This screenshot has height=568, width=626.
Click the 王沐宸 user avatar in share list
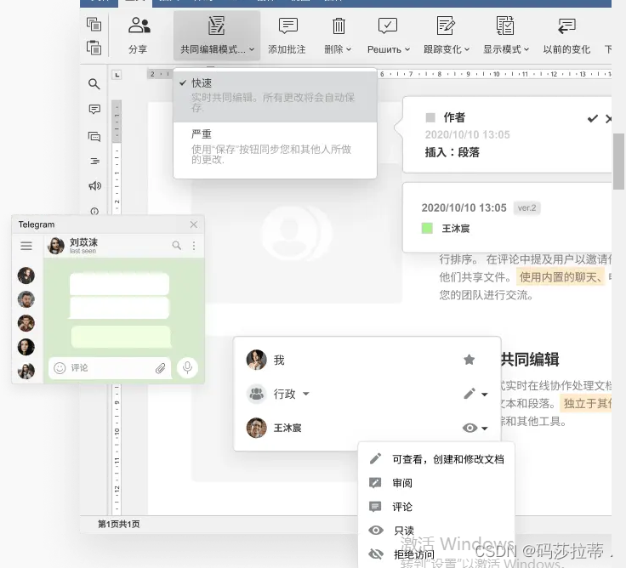coord(256,428)
